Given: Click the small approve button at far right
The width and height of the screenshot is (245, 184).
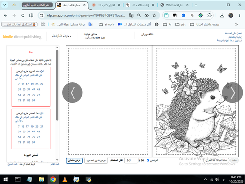Looking at the screenshot, I should tap(235, 160).
